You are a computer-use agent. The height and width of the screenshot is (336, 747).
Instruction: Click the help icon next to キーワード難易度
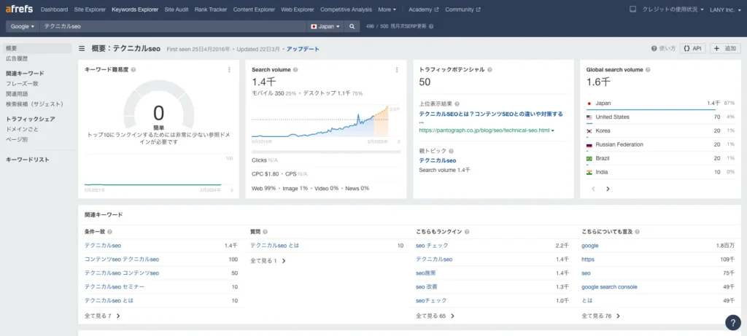(x=133, y=70)
